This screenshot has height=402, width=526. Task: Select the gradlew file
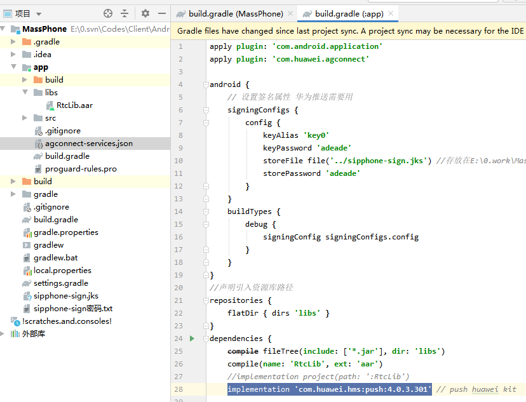48,245
